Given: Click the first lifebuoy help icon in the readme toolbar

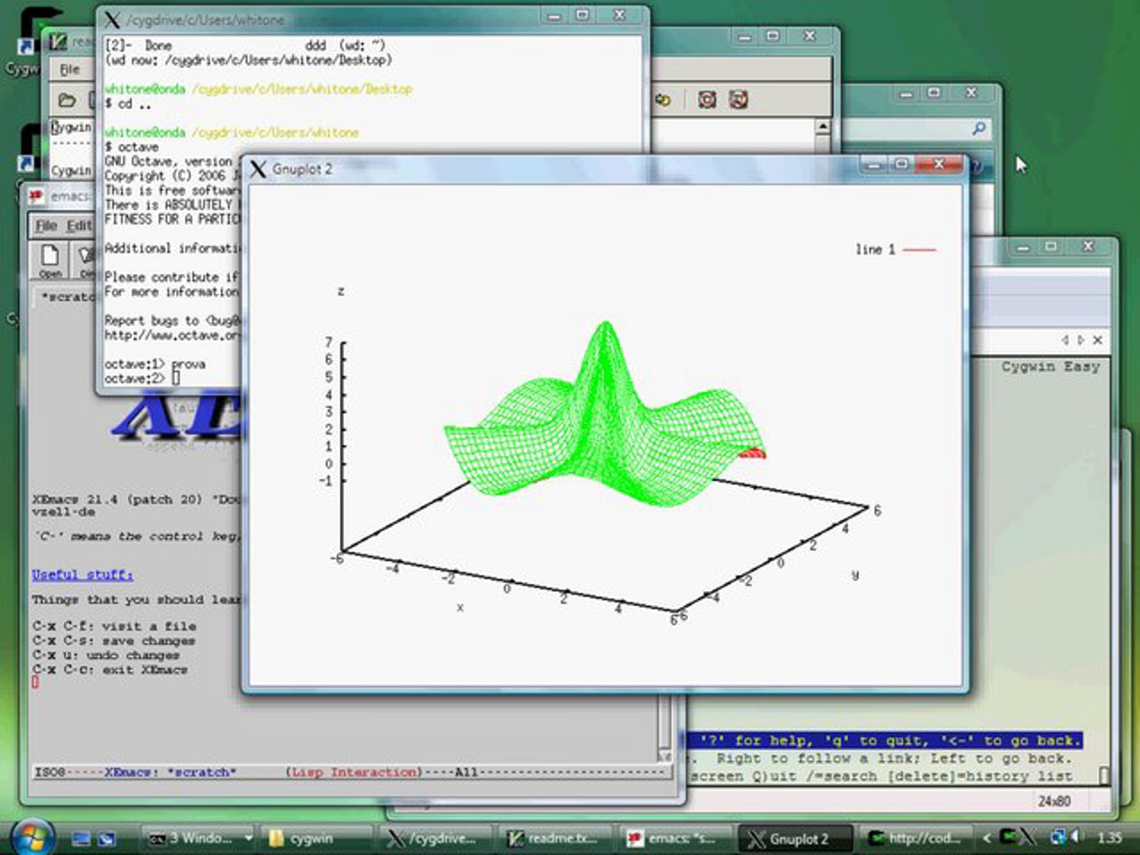Looking at the screenshot, I should pos(707,99).
